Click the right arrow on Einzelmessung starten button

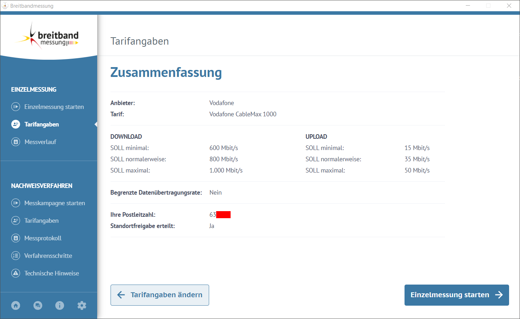click(x=499, y=295)
